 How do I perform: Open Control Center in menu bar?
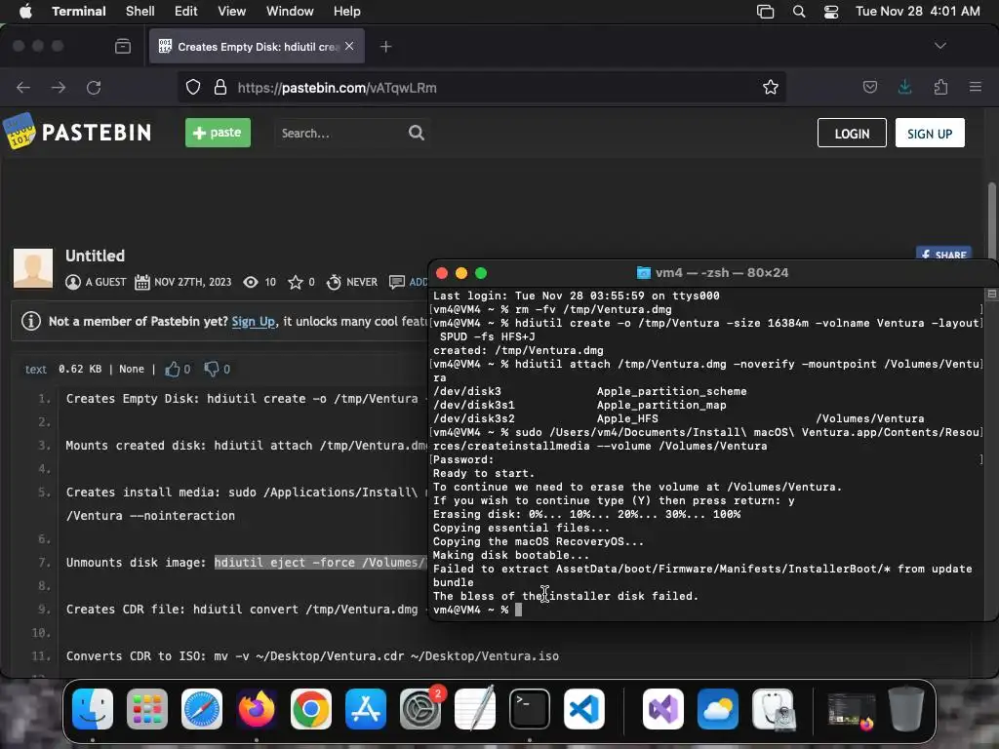[x=831, y=12]
